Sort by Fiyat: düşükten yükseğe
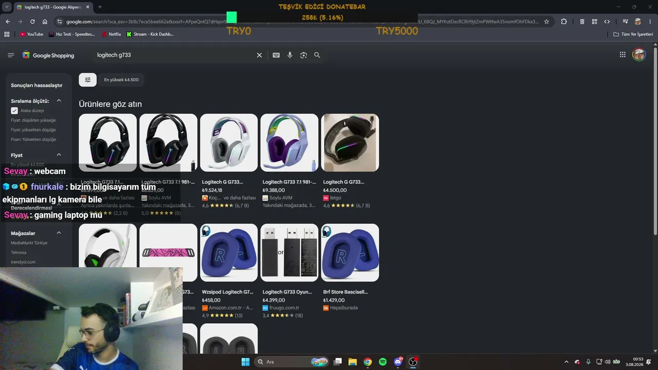 [x=33, y=120]
